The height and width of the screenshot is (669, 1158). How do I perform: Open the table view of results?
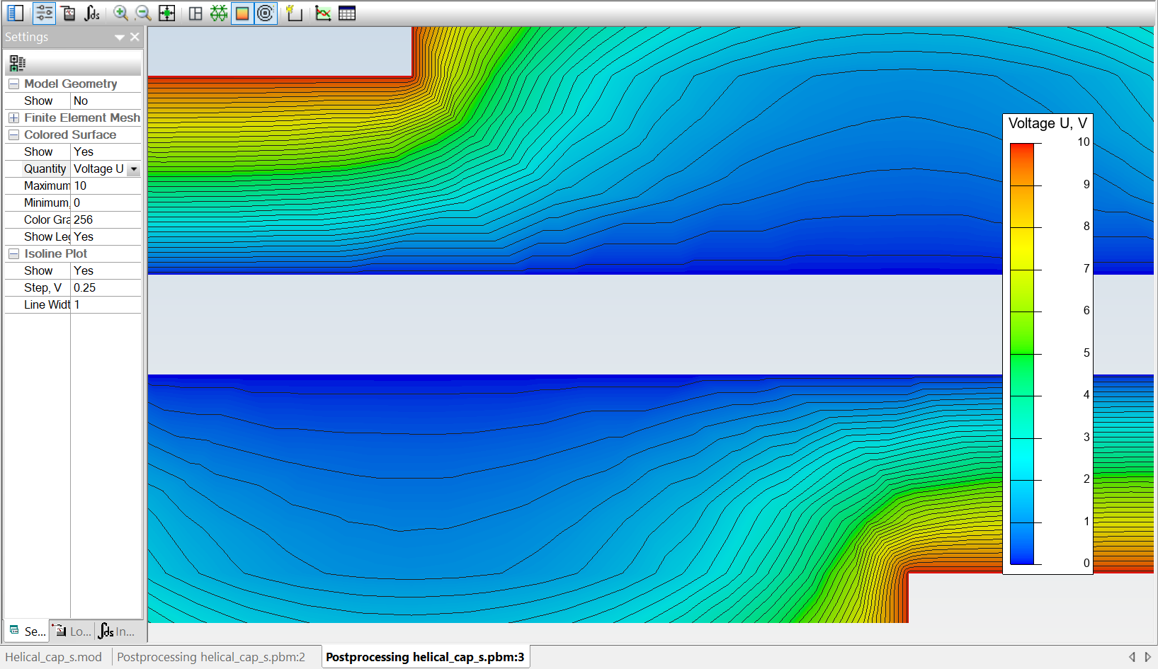(x=346, y=13)
